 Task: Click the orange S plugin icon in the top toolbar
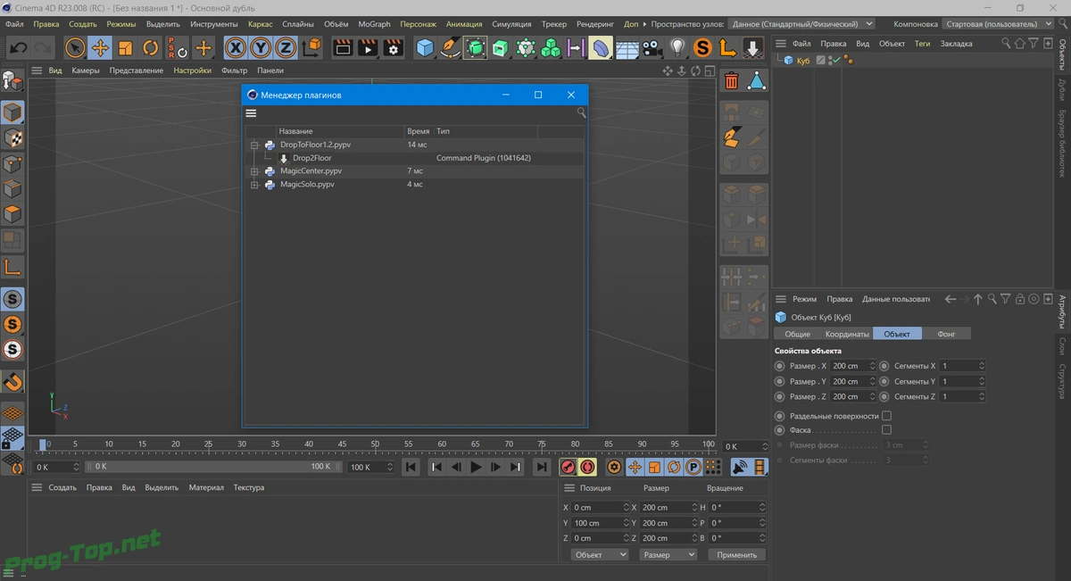tap(703, 47)
